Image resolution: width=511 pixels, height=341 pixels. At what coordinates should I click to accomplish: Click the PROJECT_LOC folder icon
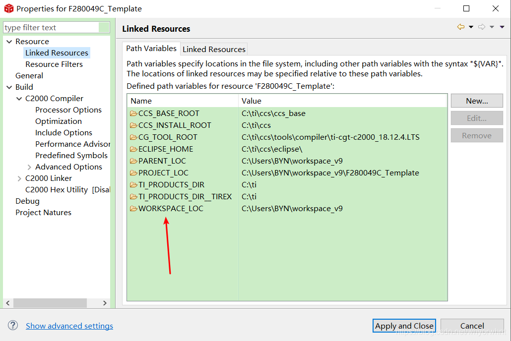[133, 172]
